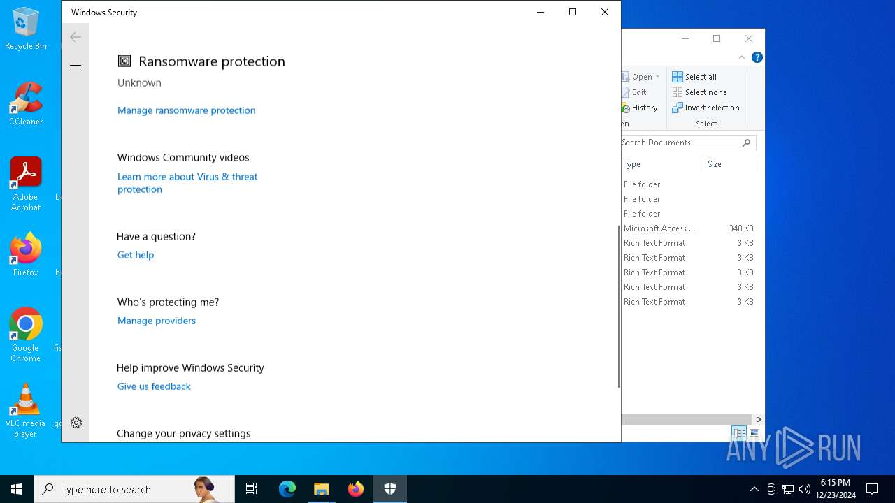This screenshot has height=503, width=895.
Task: Click the horizontal scrollbar right arrow in Explorer
Action: click(x=759, y=419)
